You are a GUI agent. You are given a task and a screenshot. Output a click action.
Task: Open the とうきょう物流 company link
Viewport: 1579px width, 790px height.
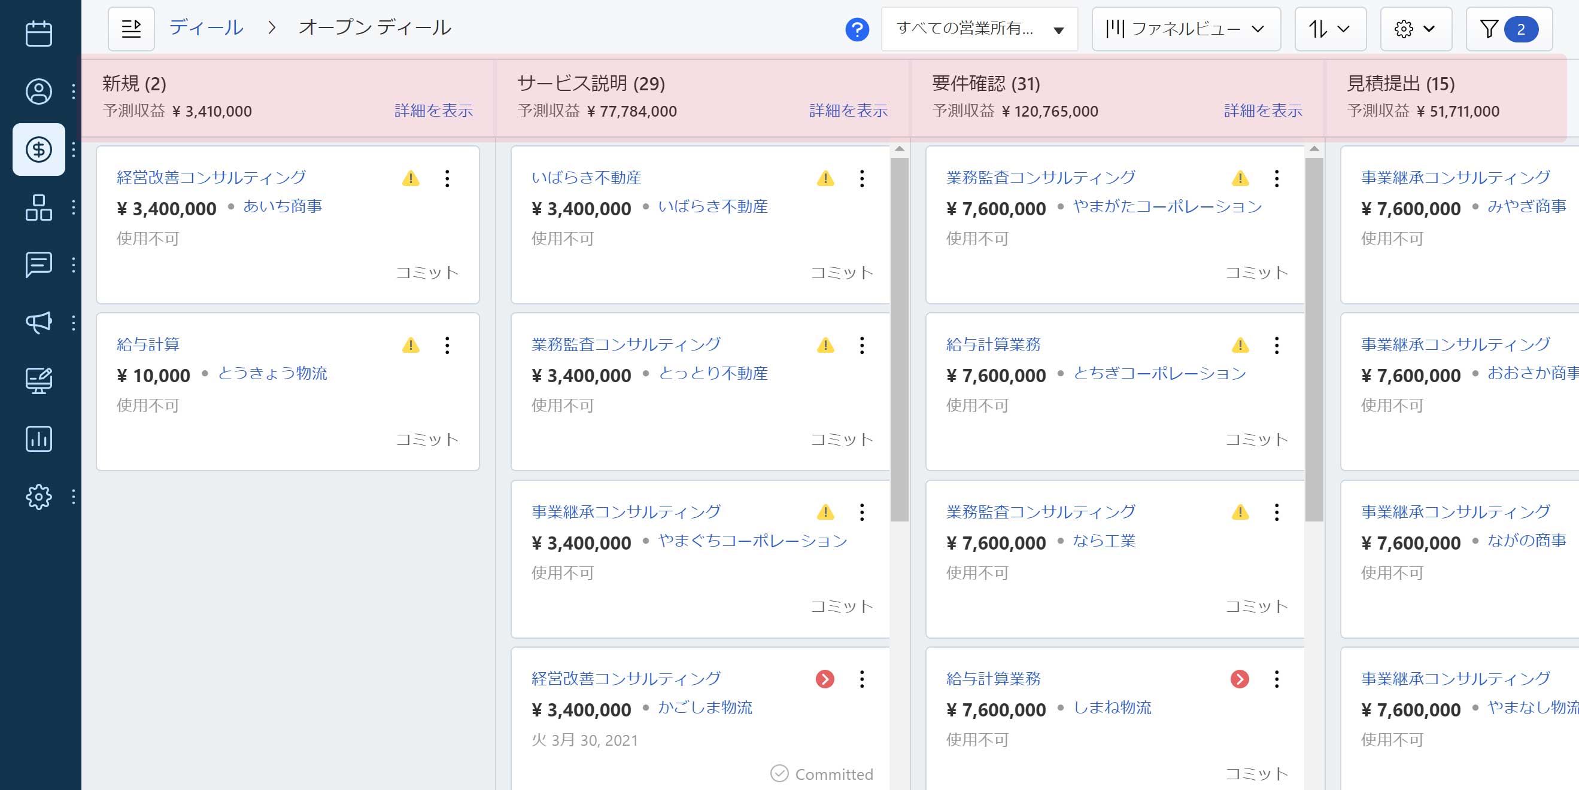click(x=273, y=374)
